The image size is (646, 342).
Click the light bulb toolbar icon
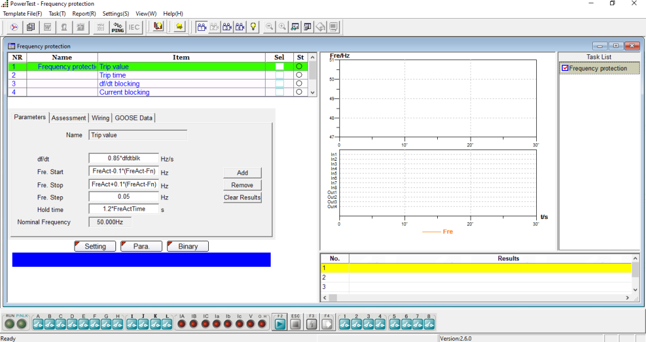point(254,27)
